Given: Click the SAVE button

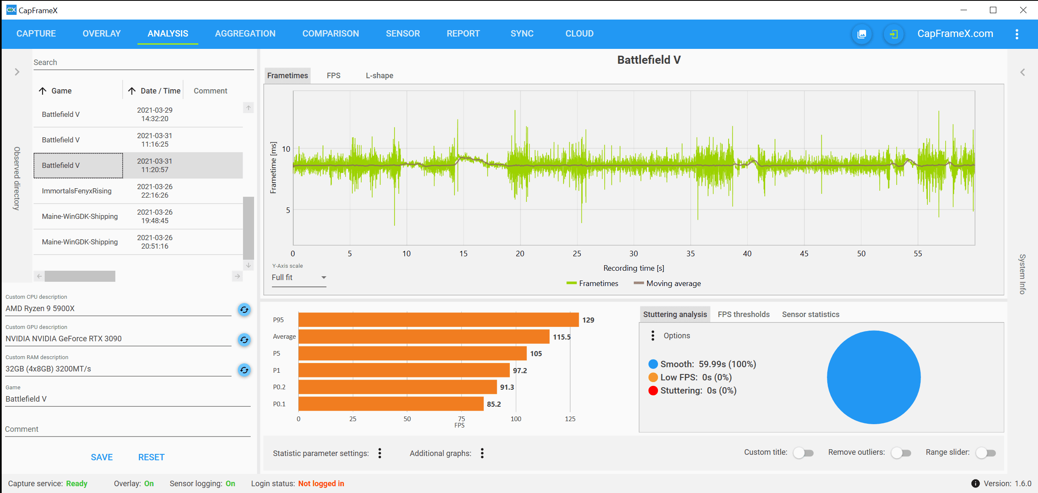Looking at the screenshot, I should (102, 457).
